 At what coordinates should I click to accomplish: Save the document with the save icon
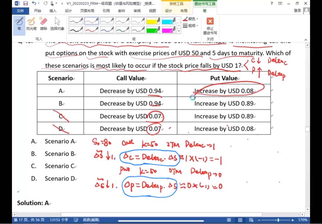pyautogui.click(x=26, y=3)
